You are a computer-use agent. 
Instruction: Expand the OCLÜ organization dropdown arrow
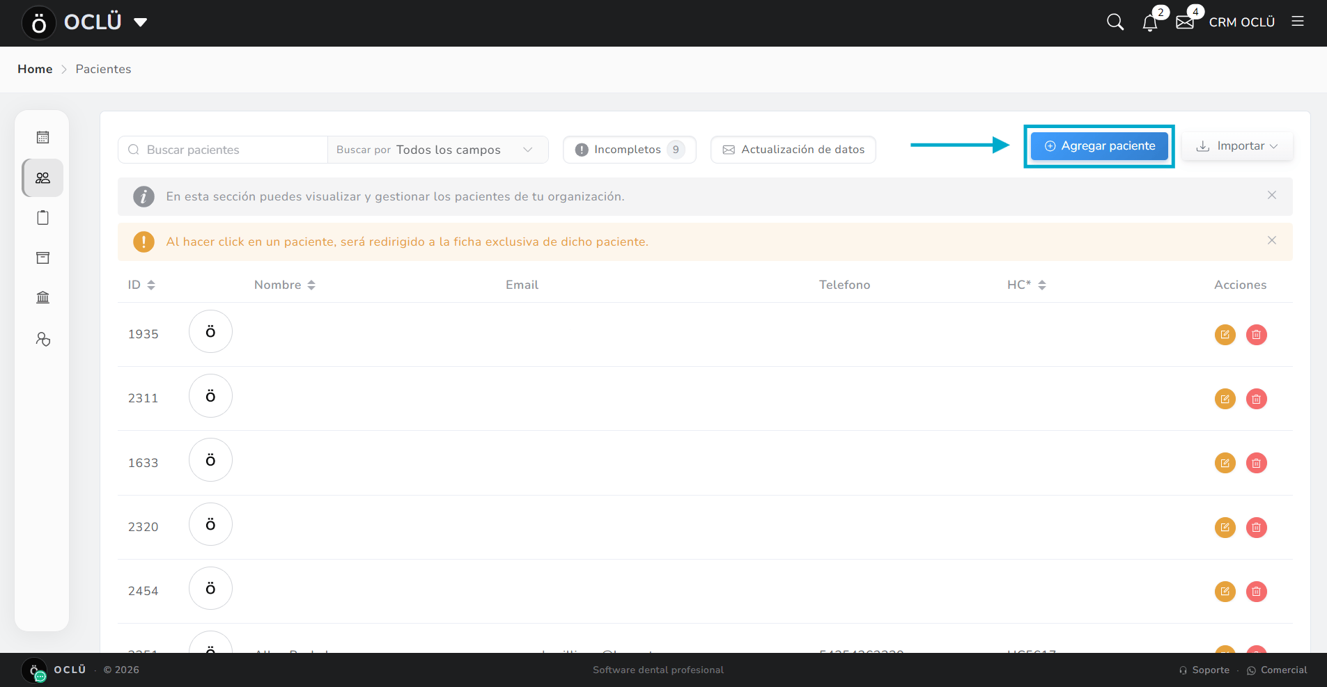click(140, 22)
